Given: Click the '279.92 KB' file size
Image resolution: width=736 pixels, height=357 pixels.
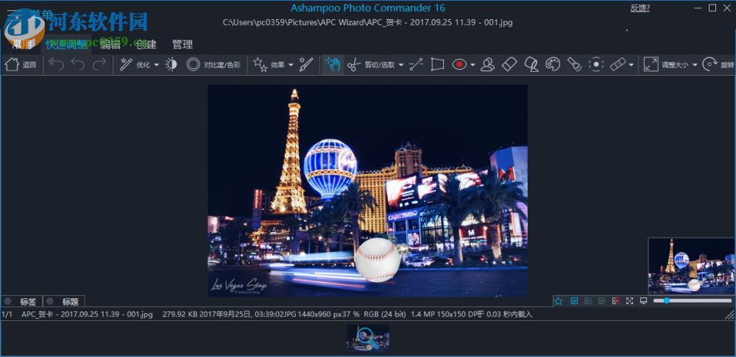Looking at the screenshot, I should click(x=180, y=314).
